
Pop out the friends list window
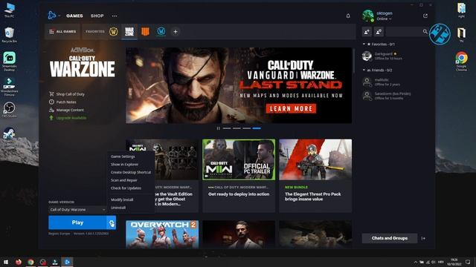[x=425, y=16]
